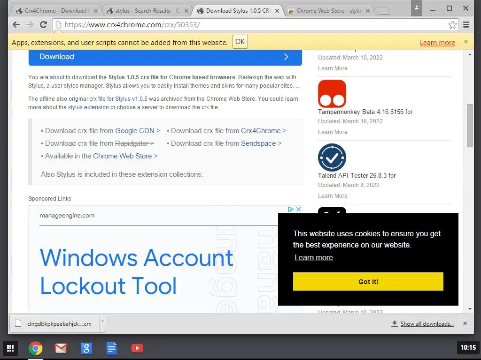
Task: Open the stylus extension link
Action: pos(88,107)
